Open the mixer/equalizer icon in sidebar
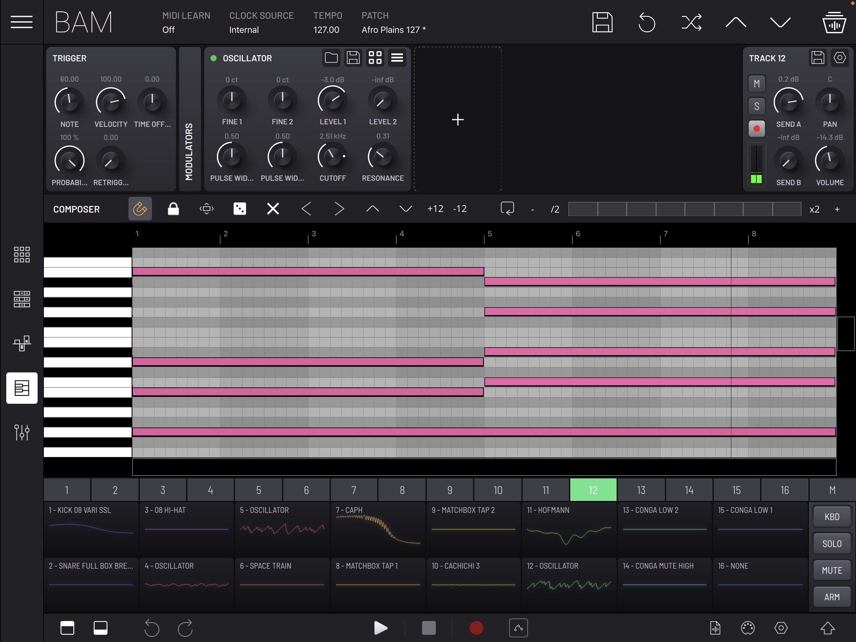Viewport: 856px width, 642px height. click(x=22, y=432)
